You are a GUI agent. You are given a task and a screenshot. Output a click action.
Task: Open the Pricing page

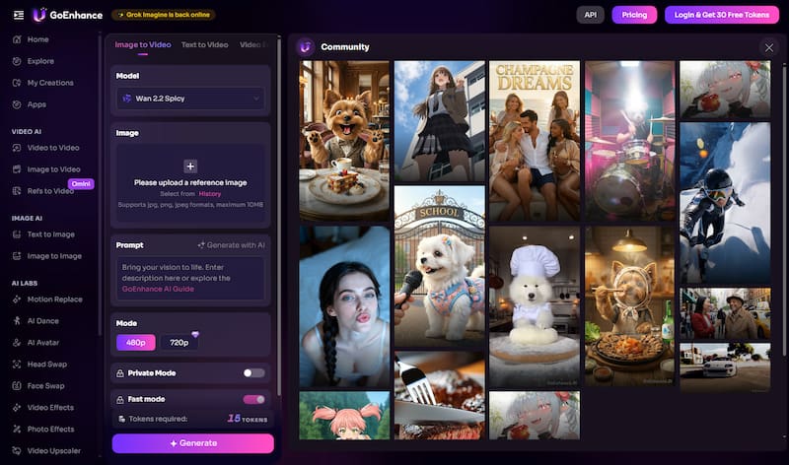coord(634,15)
